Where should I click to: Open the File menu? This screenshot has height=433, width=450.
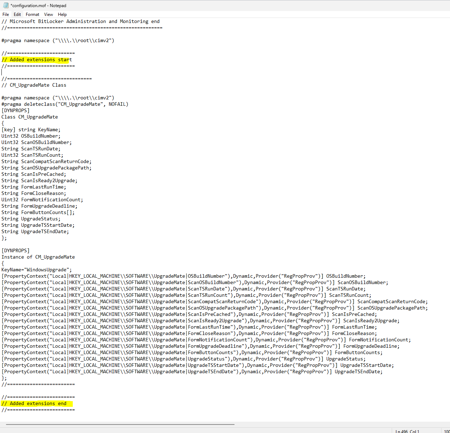click(6, 15)
